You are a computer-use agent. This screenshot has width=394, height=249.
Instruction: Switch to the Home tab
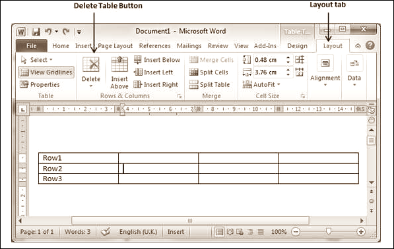[x=61, y=46]
